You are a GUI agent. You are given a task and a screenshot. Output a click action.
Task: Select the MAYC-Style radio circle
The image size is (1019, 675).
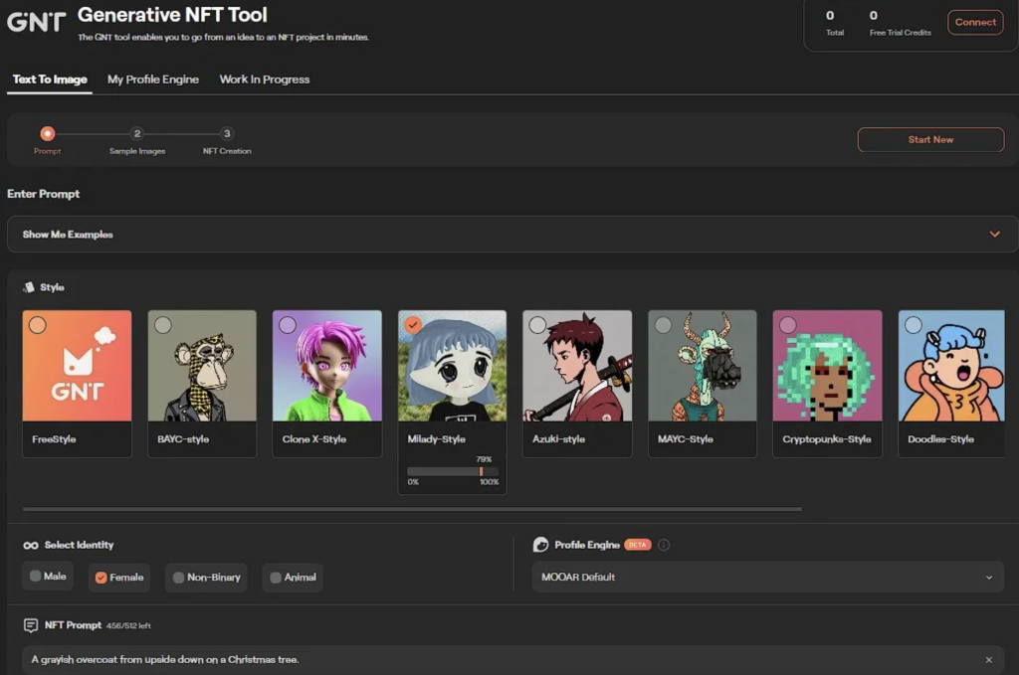click(x=664, y=324)
